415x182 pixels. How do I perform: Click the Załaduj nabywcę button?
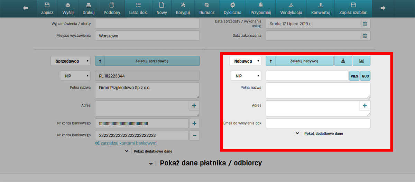(304, 61)
